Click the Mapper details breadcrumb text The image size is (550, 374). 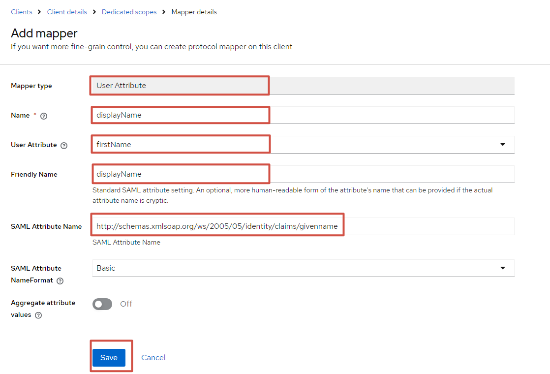tap(194, 12)
